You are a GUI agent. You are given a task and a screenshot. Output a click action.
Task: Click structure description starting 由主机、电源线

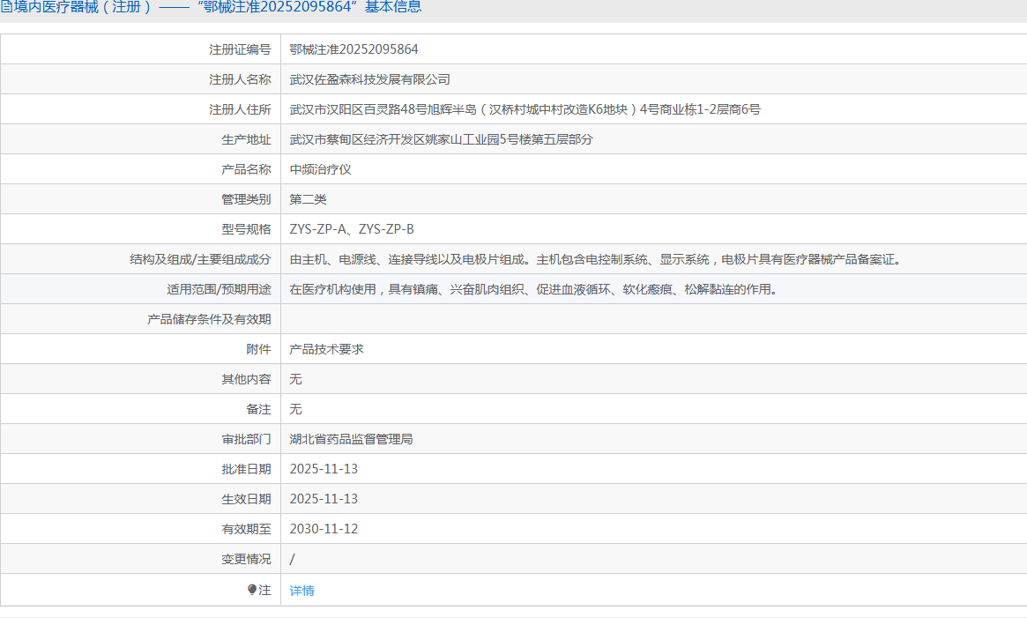point(598,259)
